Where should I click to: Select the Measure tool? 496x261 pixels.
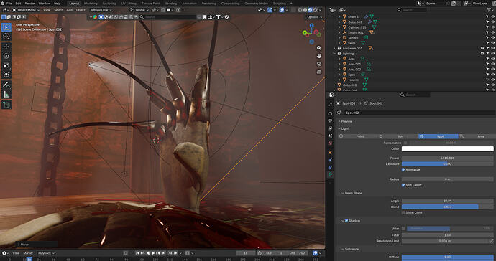click(6, 94)
